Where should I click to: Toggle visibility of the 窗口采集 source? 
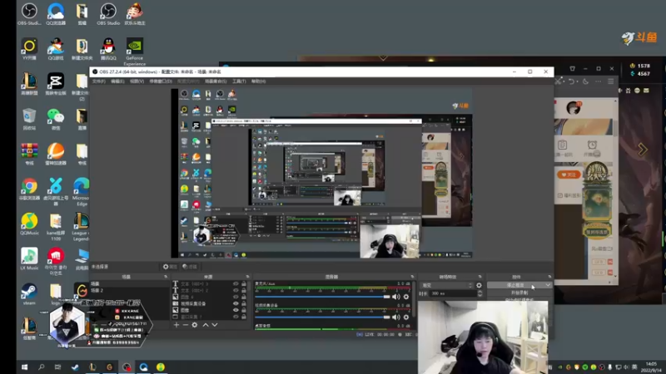click(236, 317)
